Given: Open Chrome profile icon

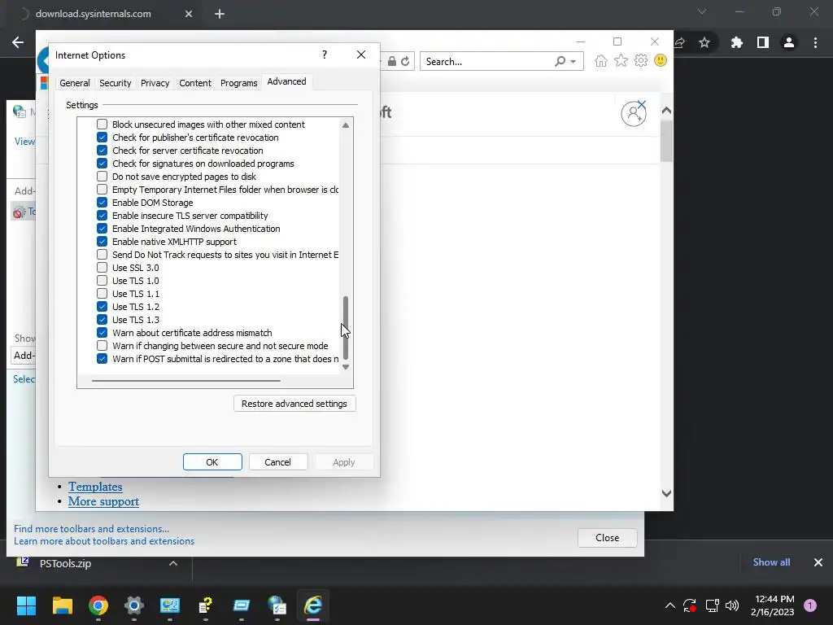Looking at the screenshot, I should point(788,42).
